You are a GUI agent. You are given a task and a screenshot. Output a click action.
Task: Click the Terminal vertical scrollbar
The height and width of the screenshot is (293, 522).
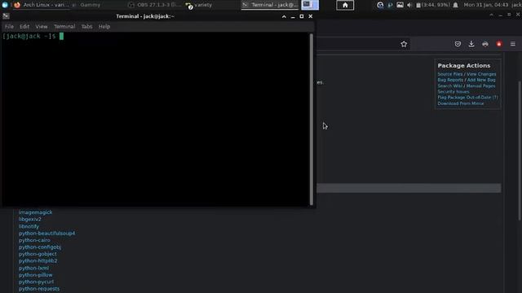click(312, 119)
